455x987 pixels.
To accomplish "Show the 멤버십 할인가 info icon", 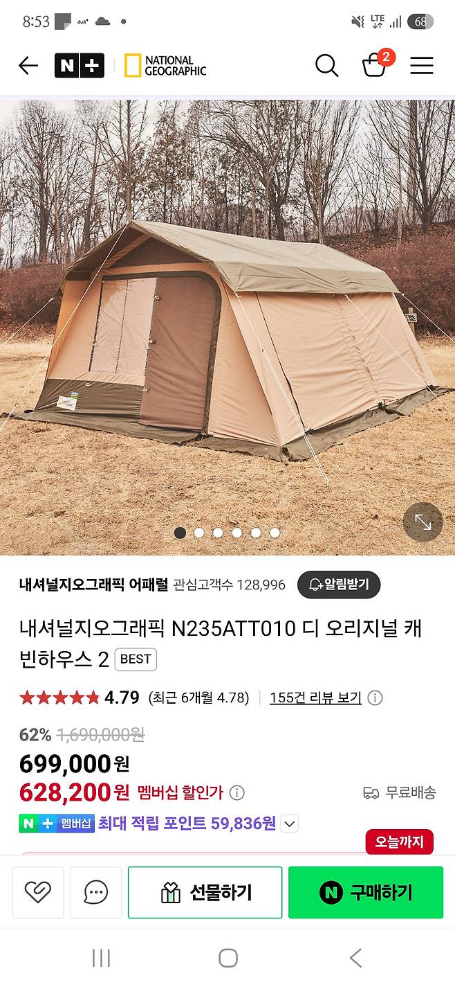I will coord(236,792).
